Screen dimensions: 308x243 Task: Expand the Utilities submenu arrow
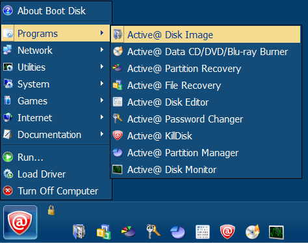click(x=102, y=67)
